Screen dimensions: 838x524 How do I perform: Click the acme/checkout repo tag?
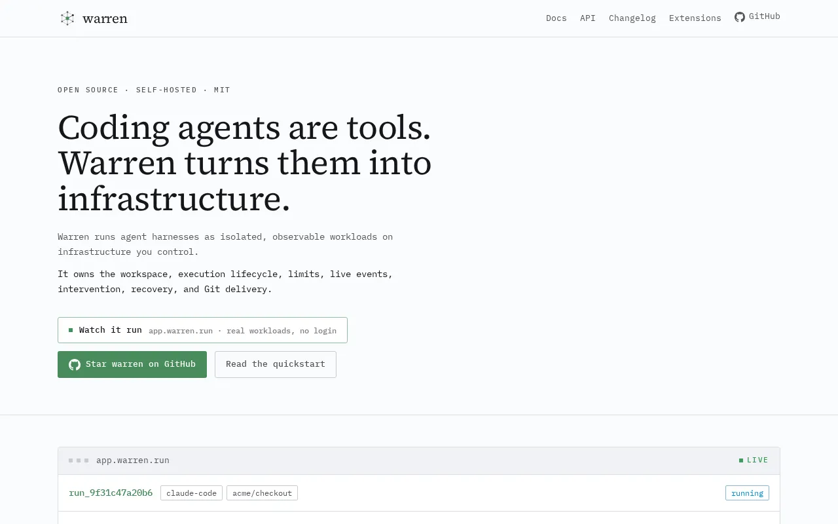pos(262,493)
